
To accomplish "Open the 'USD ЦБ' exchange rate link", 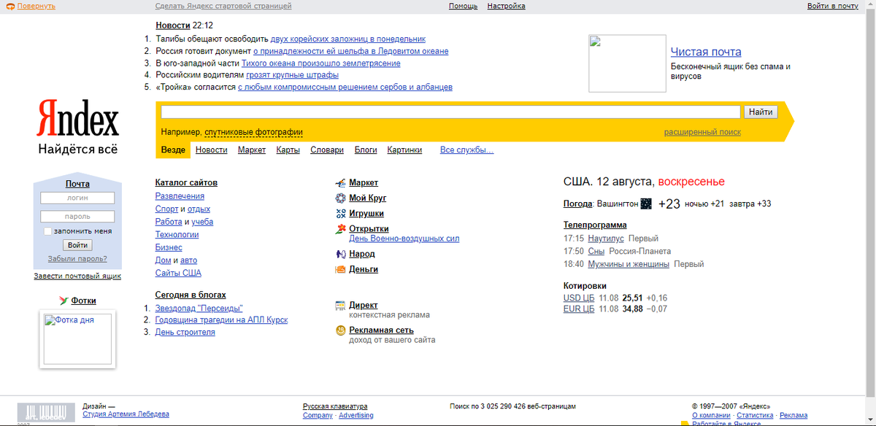I will click(579, 298).
